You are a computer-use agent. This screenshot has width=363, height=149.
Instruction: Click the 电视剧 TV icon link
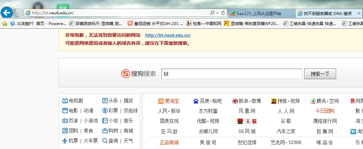point(65,101)
